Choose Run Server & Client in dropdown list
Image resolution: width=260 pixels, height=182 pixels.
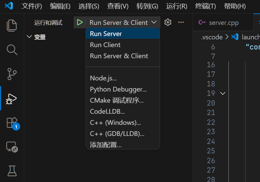coord(123,56)
